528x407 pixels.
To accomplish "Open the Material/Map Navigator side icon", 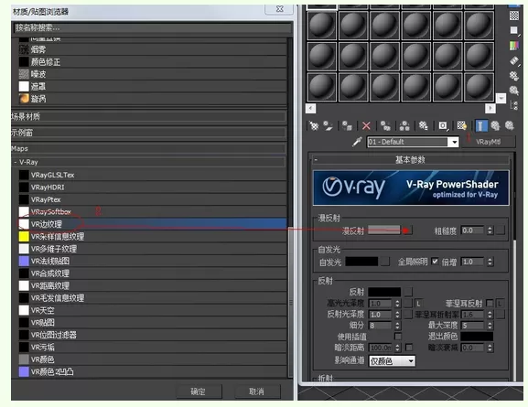I will [514, 105].
